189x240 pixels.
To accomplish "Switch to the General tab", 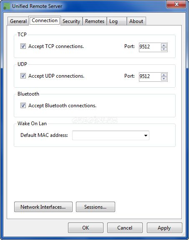I will click(x=18, y=21).
